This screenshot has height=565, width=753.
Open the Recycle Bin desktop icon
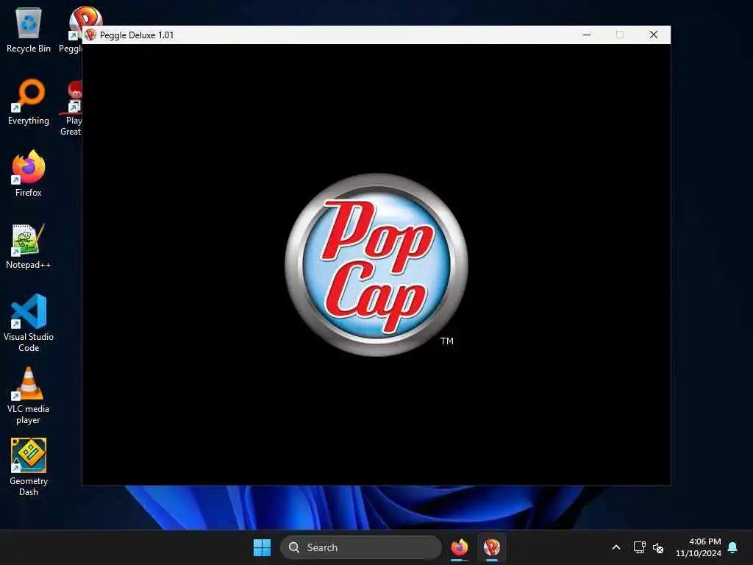[29, 29]
